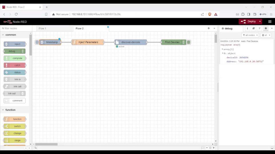Click the Deploy button

click(248, 21)
